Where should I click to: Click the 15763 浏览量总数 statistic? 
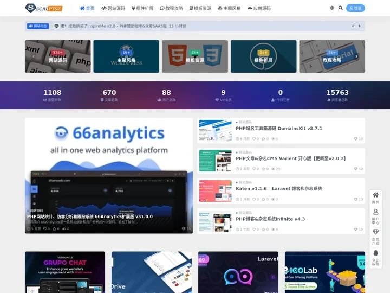pyautogui.click(x=337, y=95)
